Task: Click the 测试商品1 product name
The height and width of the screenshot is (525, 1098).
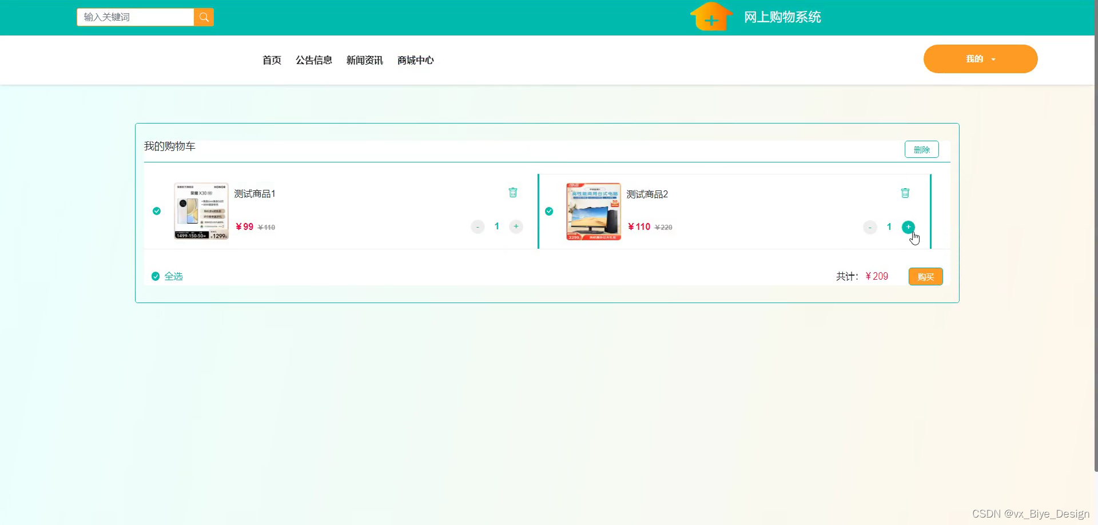Action: [x=255, y=194]
